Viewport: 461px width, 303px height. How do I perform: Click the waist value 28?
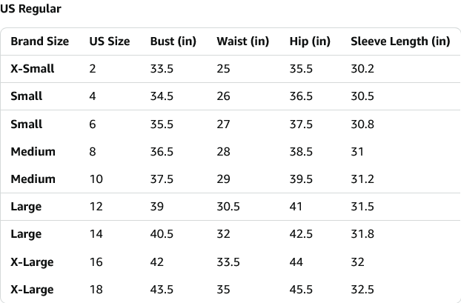click(x=224, y=151)
